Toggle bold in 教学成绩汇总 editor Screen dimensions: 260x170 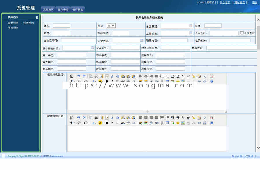coord(107,123)
